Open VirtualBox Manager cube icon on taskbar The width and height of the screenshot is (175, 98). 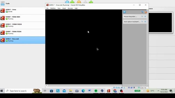(x=102, y=91)
